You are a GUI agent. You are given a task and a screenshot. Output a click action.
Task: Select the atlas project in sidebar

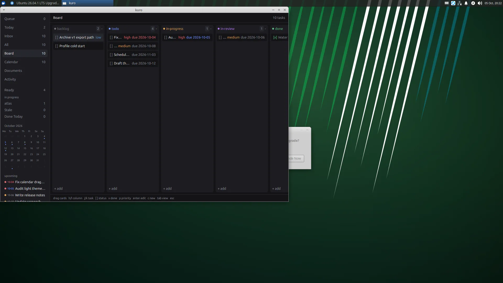(x=25, y=104)
